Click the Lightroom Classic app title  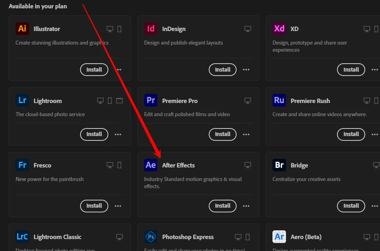pos(57,237)
